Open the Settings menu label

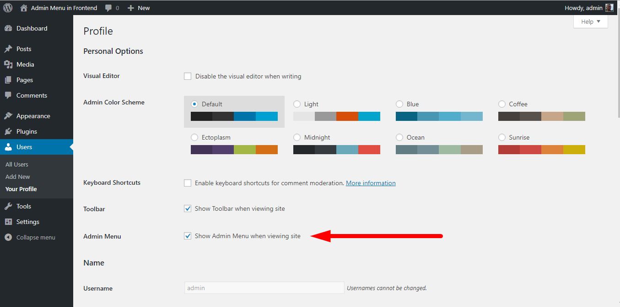[x=28, y=222]
